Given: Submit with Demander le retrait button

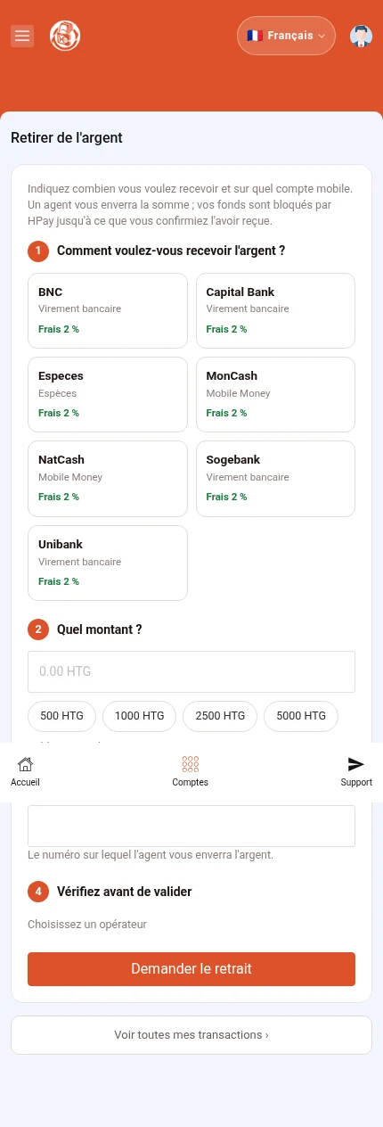Looking at the screenshot, I should (x=191, y=969).
